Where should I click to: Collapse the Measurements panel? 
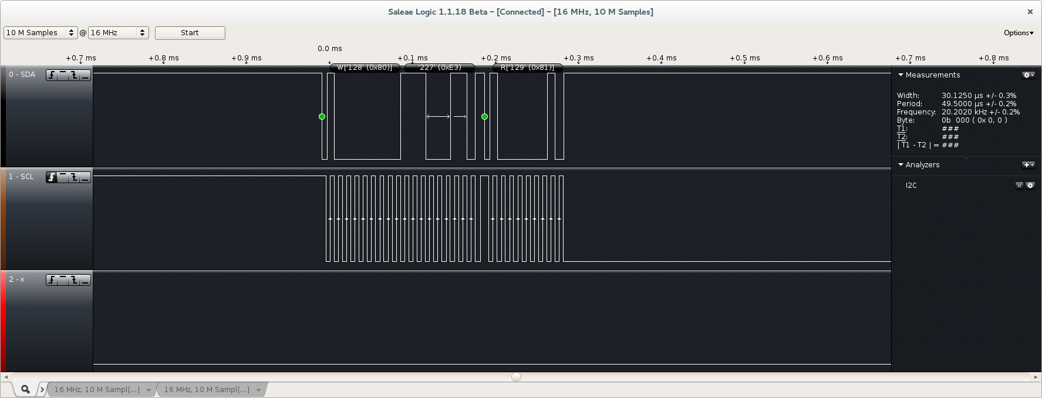tap(901, 75)
